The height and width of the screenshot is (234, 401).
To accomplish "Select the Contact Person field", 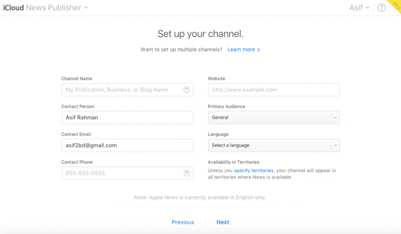I will coord(127,118).
